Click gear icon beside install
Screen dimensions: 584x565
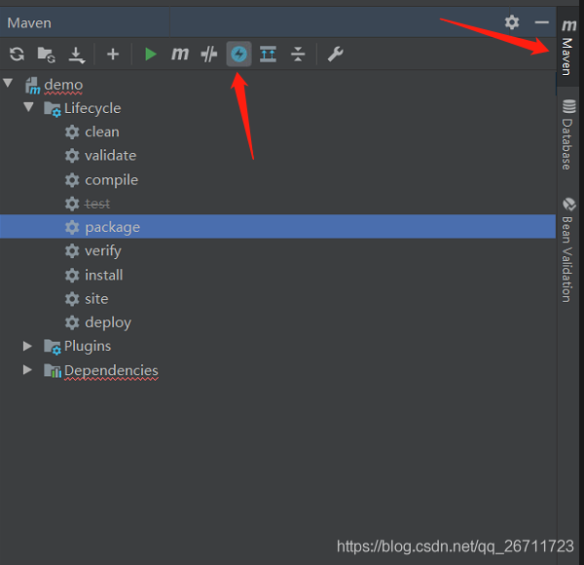[72, 276]
